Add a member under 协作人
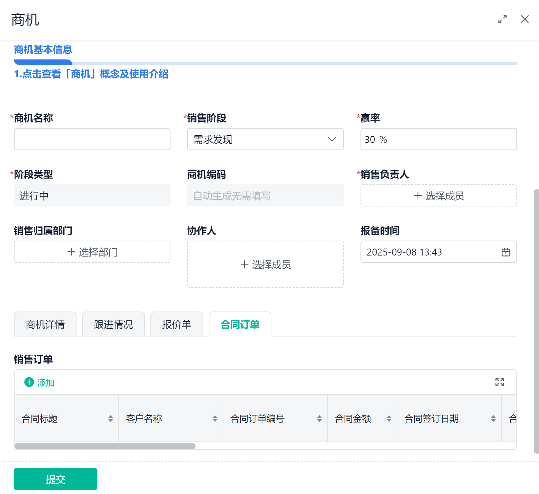This screenshot has width=539, height=494. [x=265, y=264]
